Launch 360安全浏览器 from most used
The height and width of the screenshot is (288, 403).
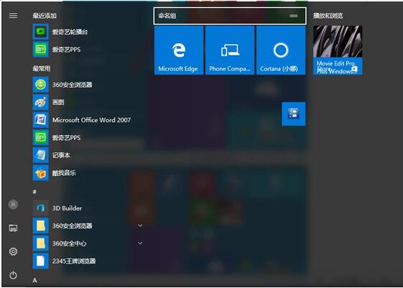(x=62, y=85)
